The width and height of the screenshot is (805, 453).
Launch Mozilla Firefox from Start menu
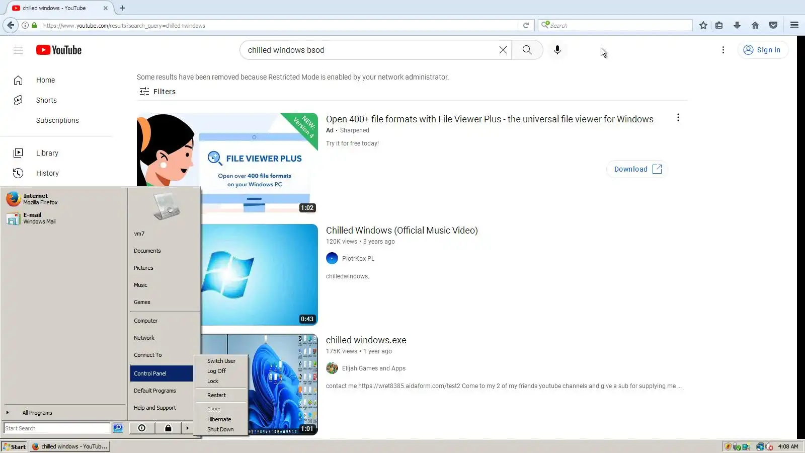click(64, 199)
